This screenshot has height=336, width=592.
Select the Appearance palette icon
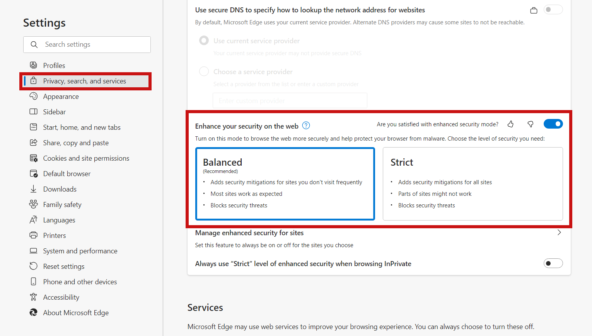point(34,96)
